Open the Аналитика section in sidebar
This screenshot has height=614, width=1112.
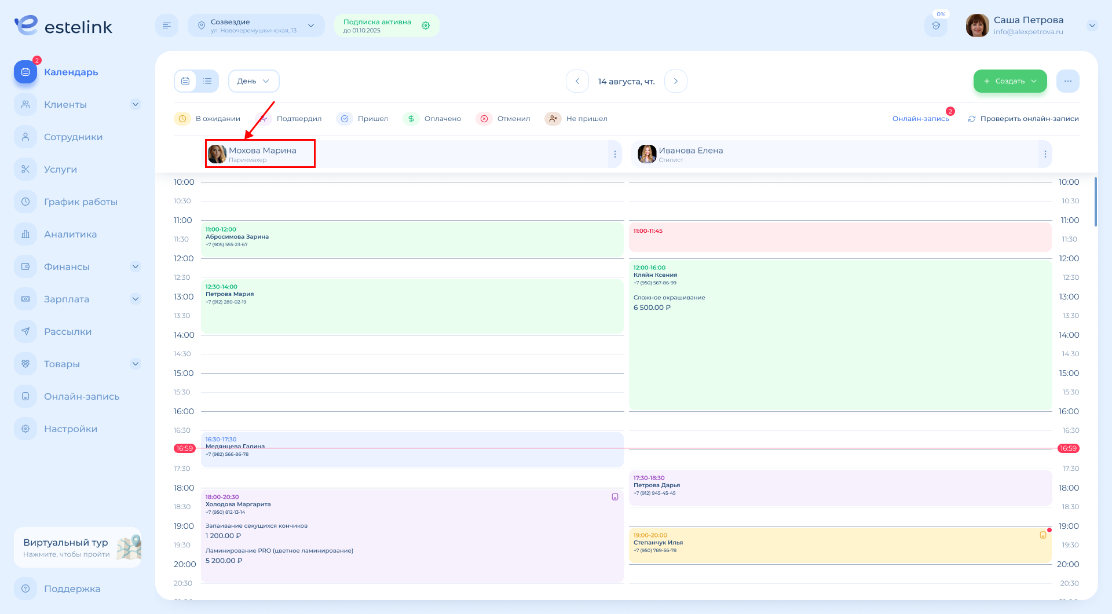click(70, 235)
